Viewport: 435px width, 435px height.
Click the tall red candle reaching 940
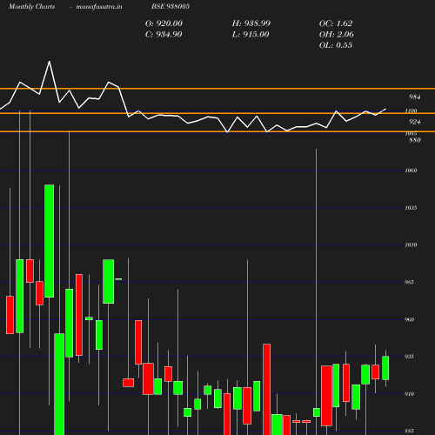(267, 389)
